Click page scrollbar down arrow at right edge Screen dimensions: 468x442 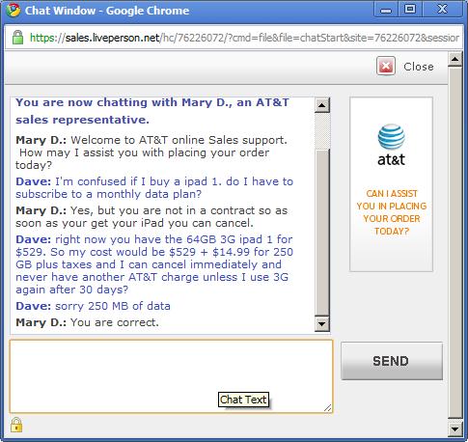pos(454,428)
